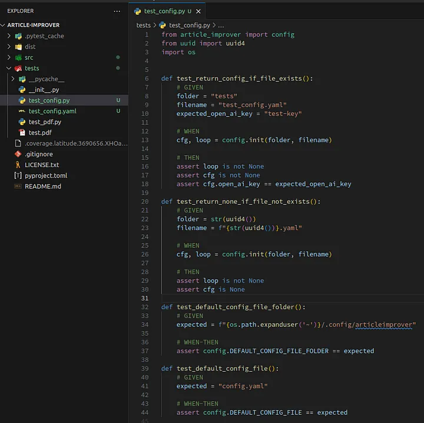Open README.md file
This screenshot has width=424, height=423.
[x=43, y=186]
